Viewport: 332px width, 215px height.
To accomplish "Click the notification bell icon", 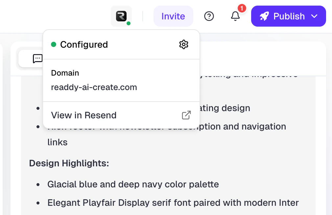I will [235, 16].
